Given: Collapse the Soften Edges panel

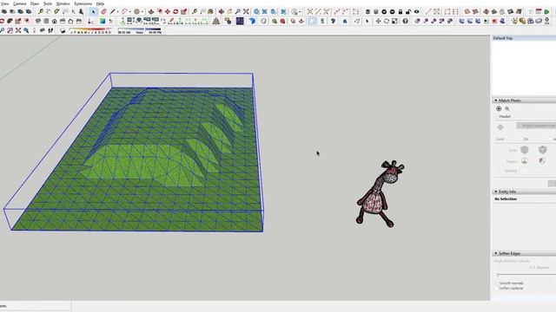Looking at the screenshot, I should tap(496, 253).
